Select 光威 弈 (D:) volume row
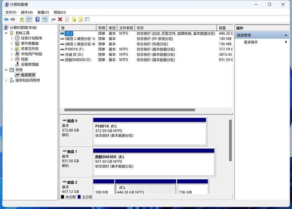292x209 pixels. pyautogui.click(x=74, y=54)
